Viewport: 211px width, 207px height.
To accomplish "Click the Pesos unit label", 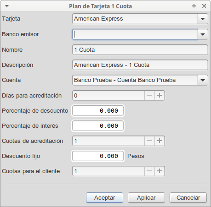I will [136, 156].
